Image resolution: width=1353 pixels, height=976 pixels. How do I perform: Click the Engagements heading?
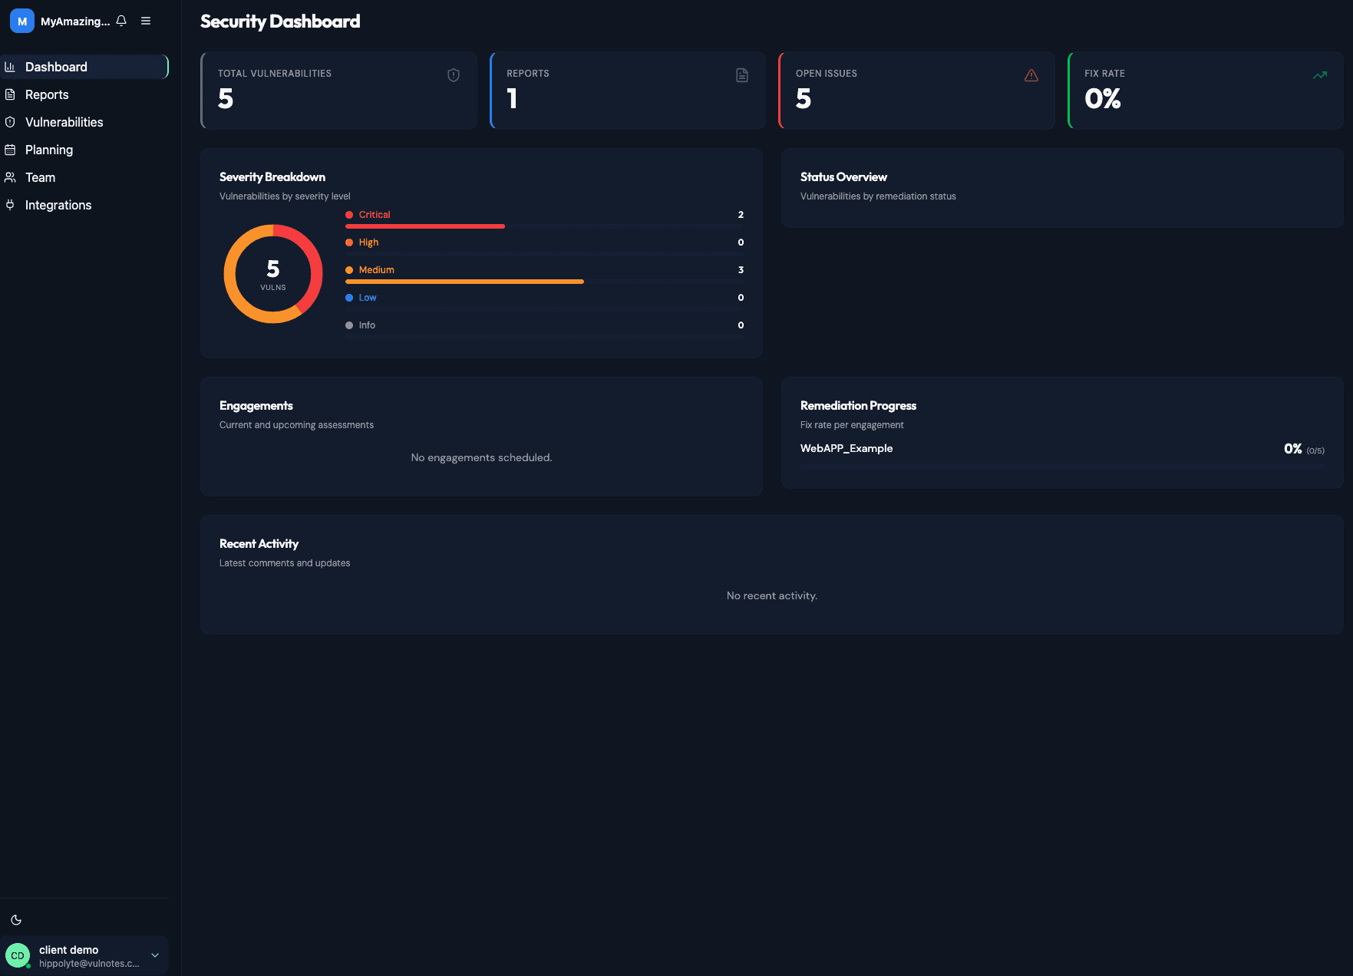click(256, 406)
